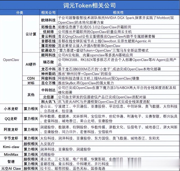Select the CDN subcategory cell
This screenshot has height=171, width=180.
(x=31, y=78)
